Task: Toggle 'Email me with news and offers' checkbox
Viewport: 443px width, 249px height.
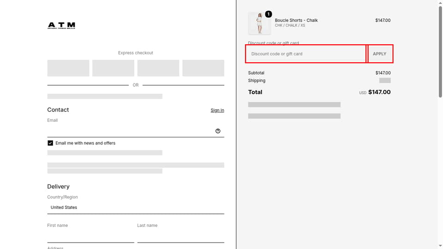Action: pos(50,143)
